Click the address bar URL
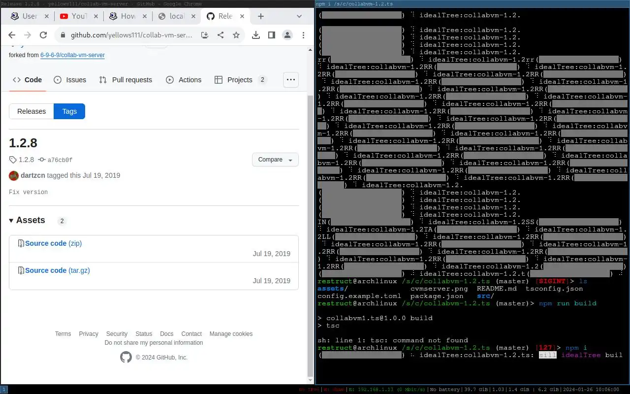 (131, 35)
